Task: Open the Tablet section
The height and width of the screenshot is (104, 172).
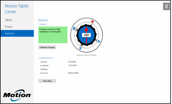Action: tap(8, 20)
